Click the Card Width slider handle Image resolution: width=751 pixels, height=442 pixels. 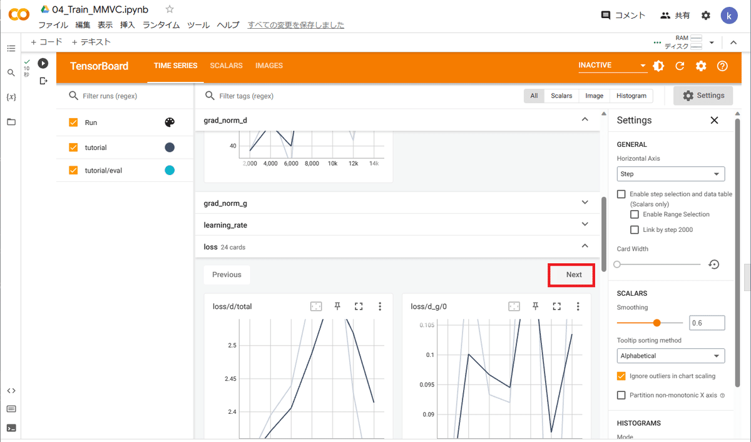617,264
